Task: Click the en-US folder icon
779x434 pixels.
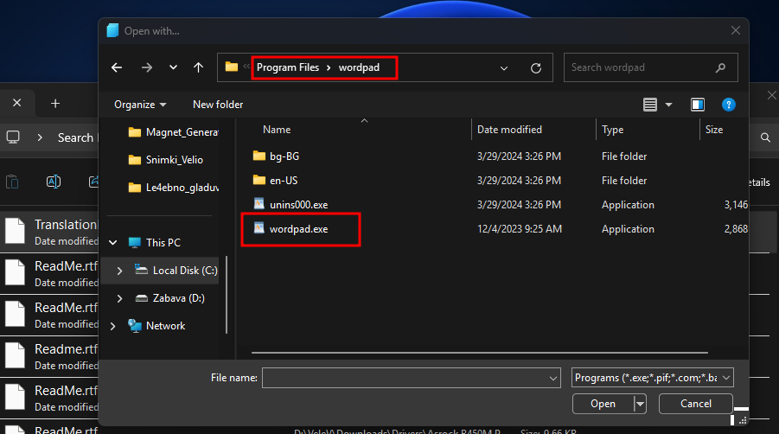Action: pos(259,180)
